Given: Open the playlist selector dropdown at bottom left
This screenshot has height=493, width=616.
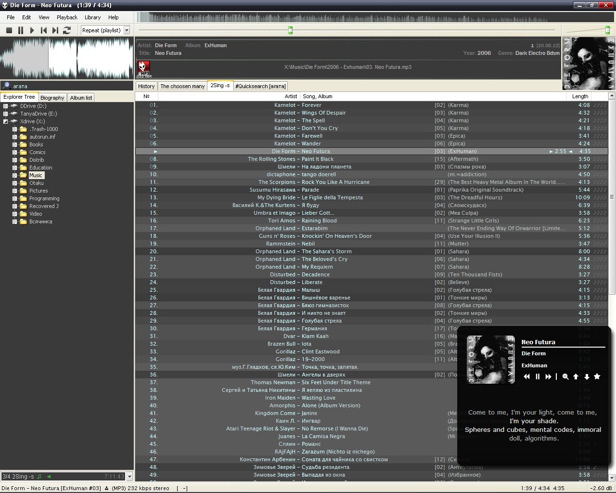Looking at the screenshot, I should (x=129, y=477).
